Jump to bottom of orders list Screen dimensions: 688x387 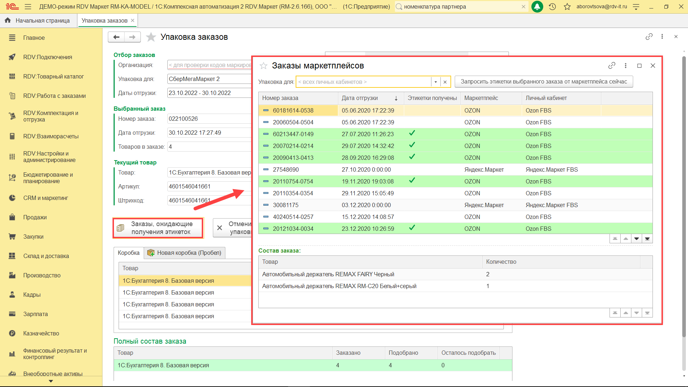pos(647,239)
